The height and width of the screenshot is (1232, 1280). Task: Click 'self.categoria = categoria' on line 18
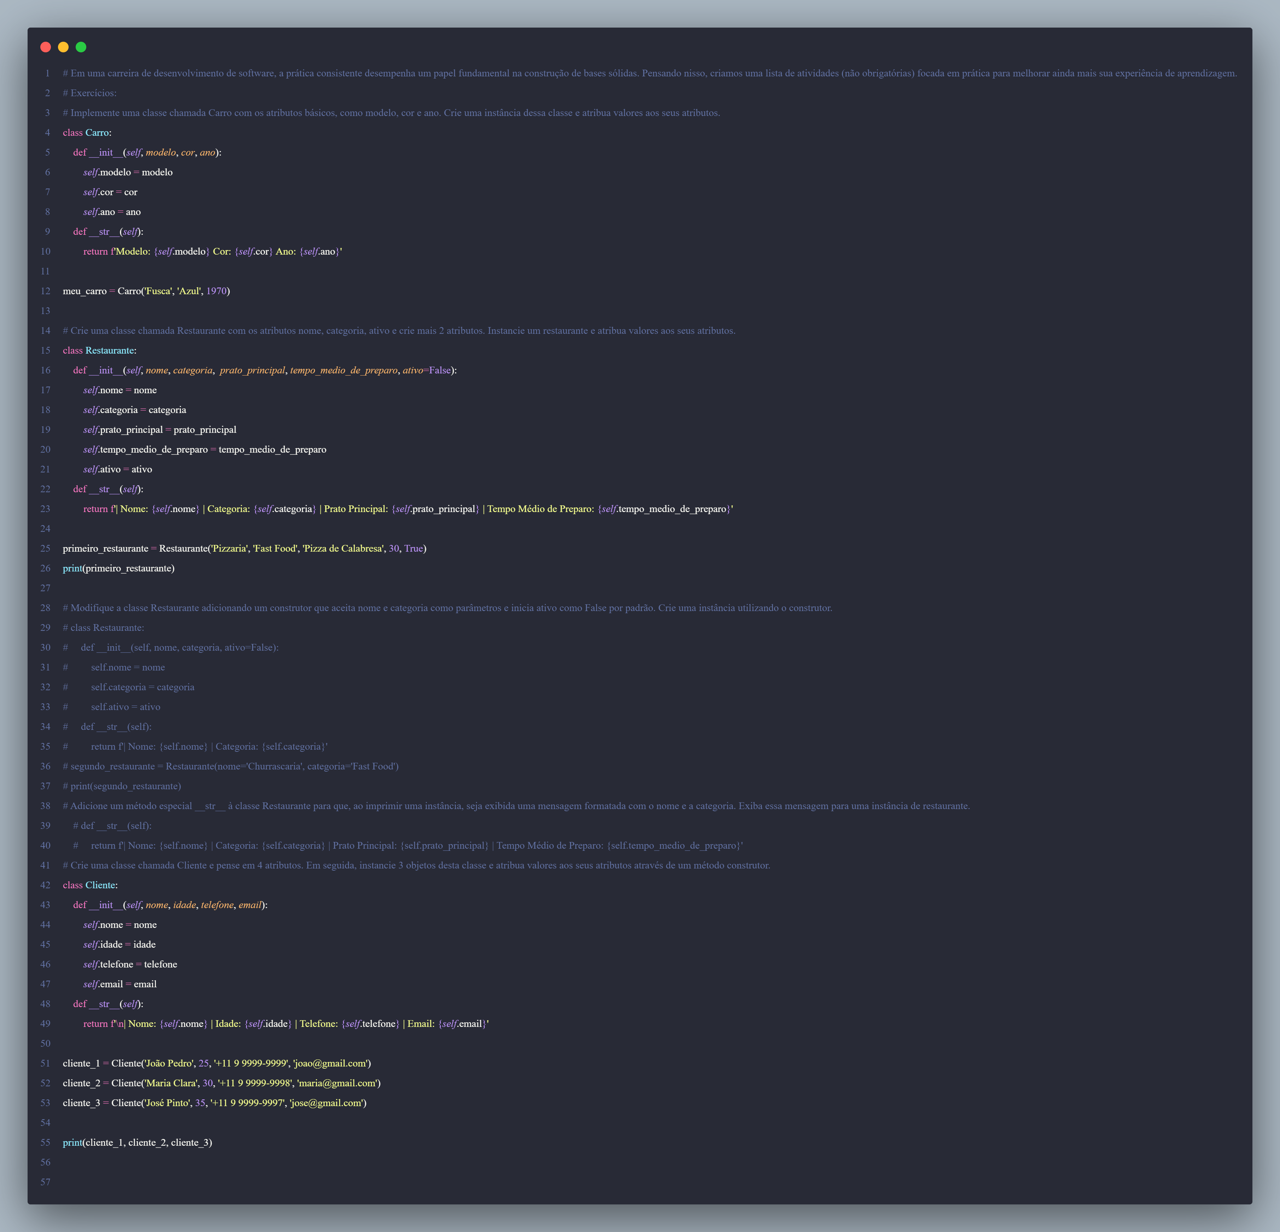point(134,409)
